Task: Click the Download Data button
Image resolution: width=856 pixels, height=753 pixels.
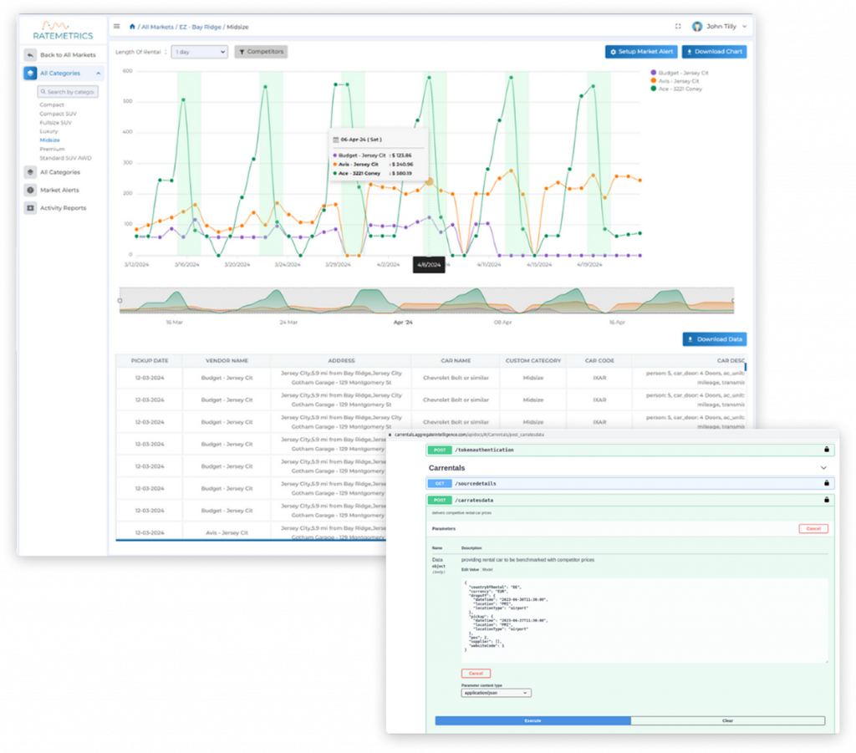Action: 715,339
